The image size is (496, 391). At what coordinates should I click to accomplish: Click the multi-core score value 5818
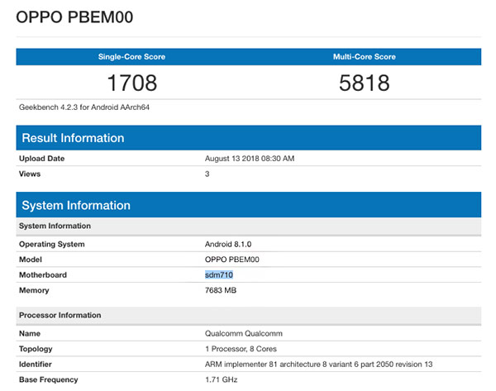pyautogui.click(x=364, y=83)
